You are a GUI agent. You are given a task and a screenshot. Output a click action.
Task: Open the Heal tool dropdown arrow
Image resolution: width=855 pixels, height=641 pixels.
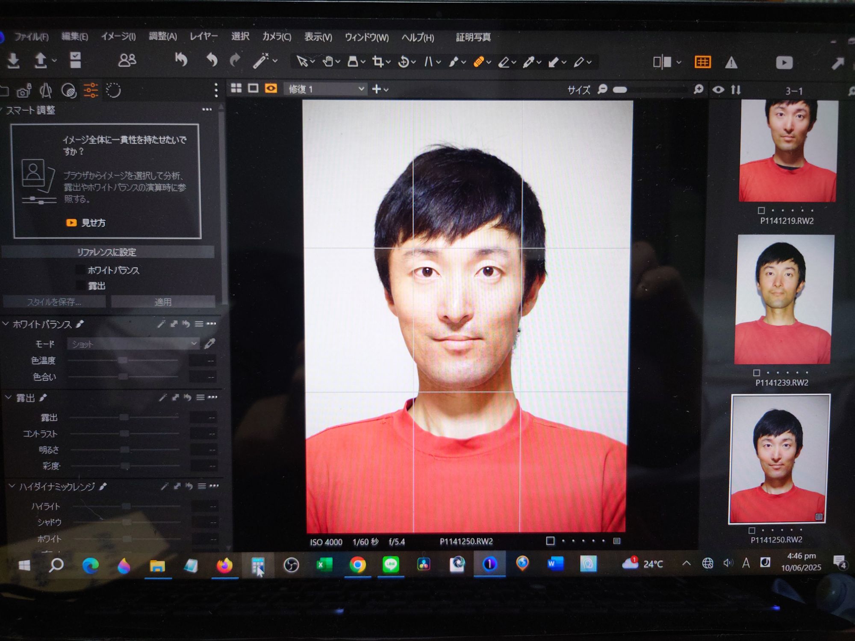point(489,62)
